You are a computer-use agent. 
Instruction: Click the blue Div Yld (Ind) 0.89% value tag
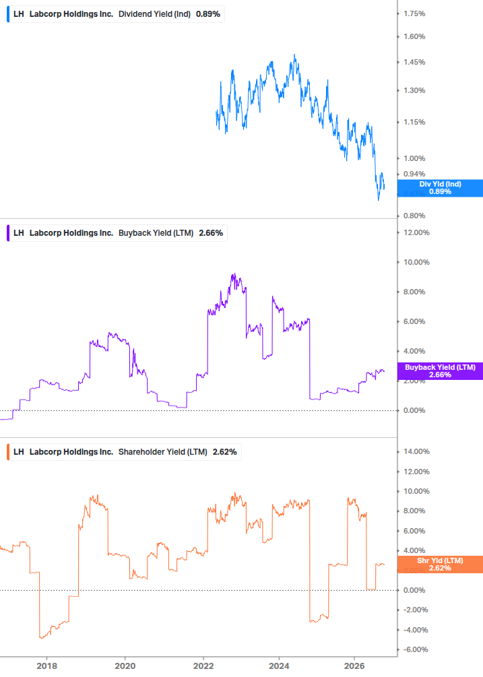point(440,188)
